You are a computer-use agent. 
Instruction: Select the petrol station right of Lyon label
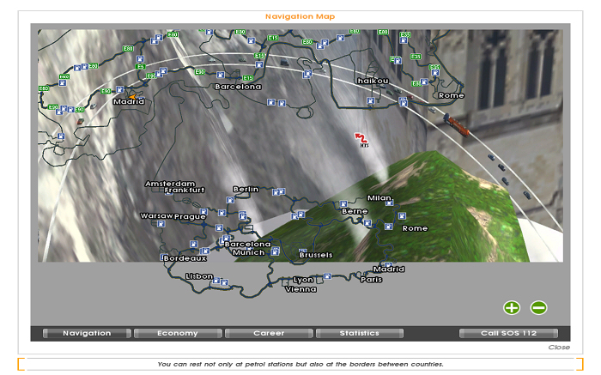[327, 275]
